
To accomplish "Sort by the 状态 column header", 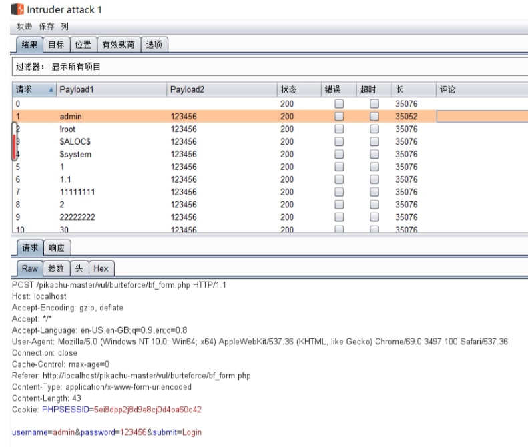I will (x=299, y=89).
